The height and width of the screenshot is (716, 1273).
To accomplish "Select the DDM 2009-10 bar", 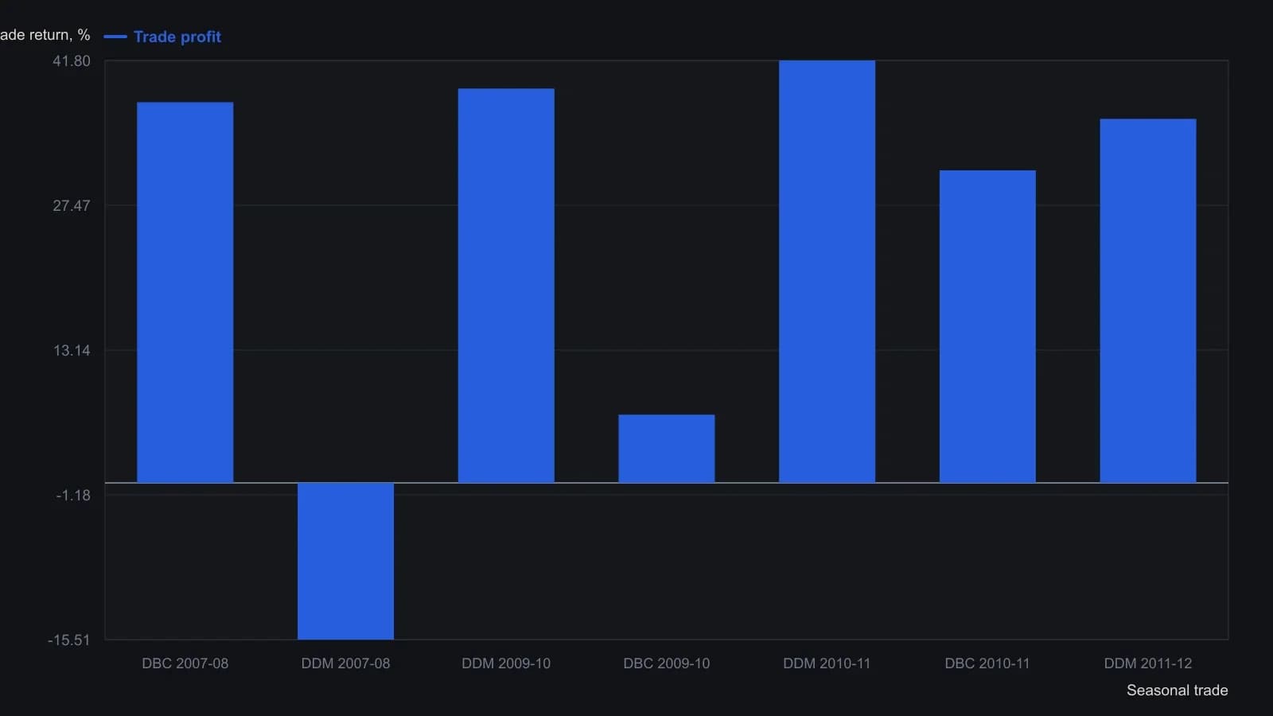I will click(x=506, y=286).
